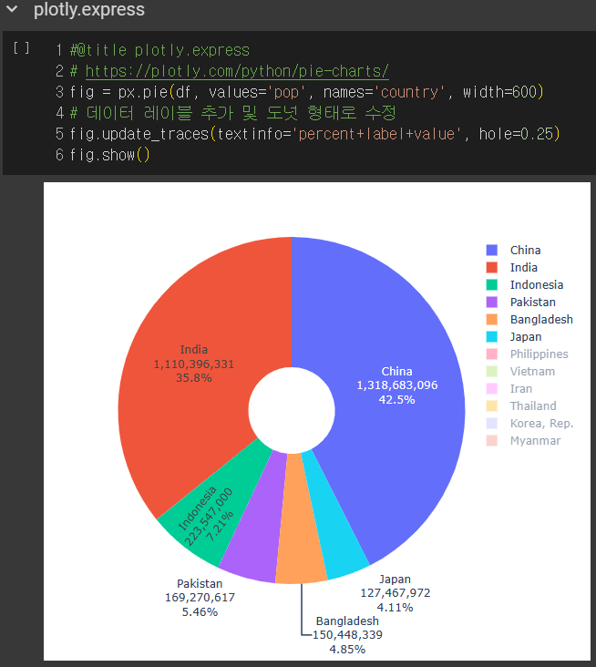Click the Pakistan purple legend swatch
596x667 pixels.
click(492, 302)
